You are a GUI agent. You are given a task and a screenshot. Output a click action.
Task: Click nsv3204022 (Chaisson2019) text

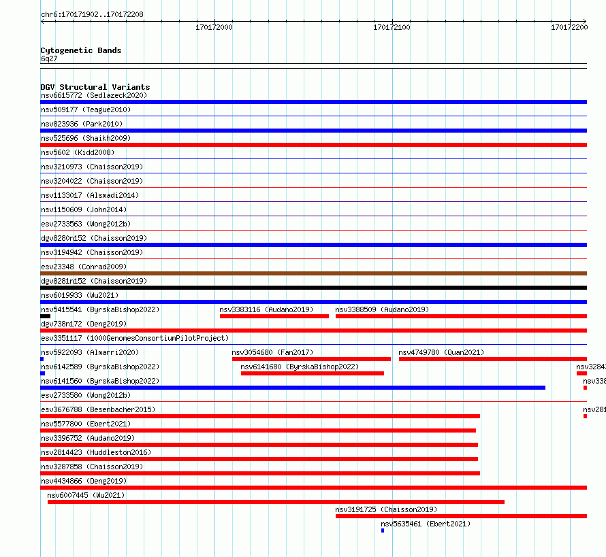coord(92,181)
